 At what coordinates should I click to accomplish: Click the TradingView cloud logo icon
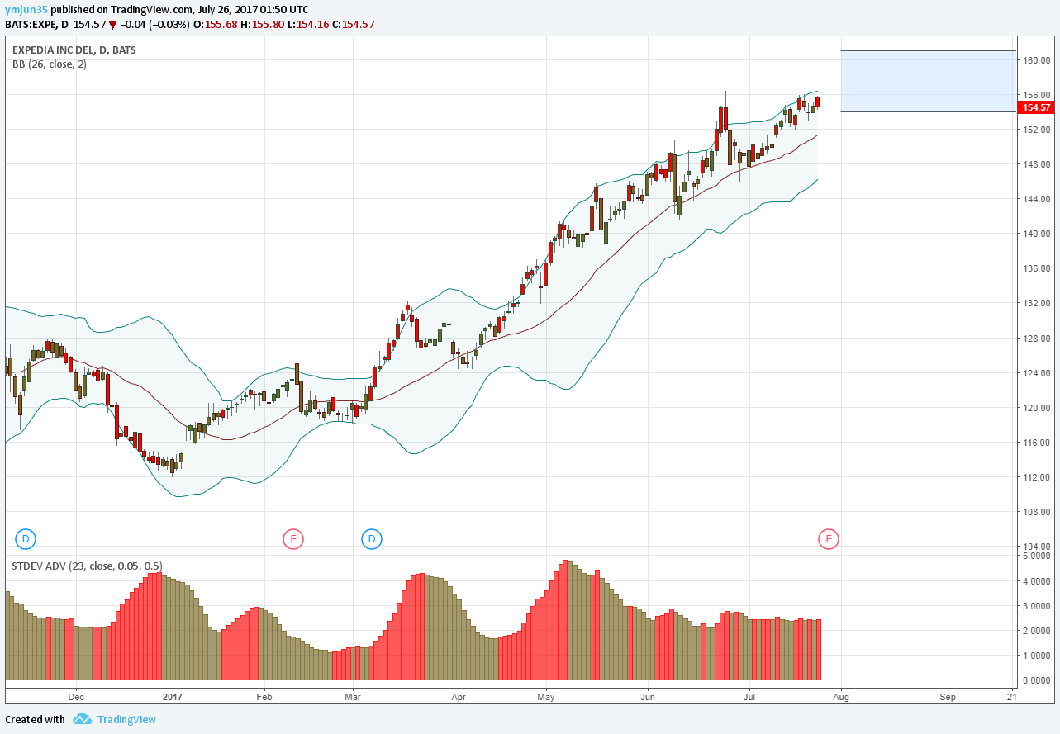pos(82,719)
